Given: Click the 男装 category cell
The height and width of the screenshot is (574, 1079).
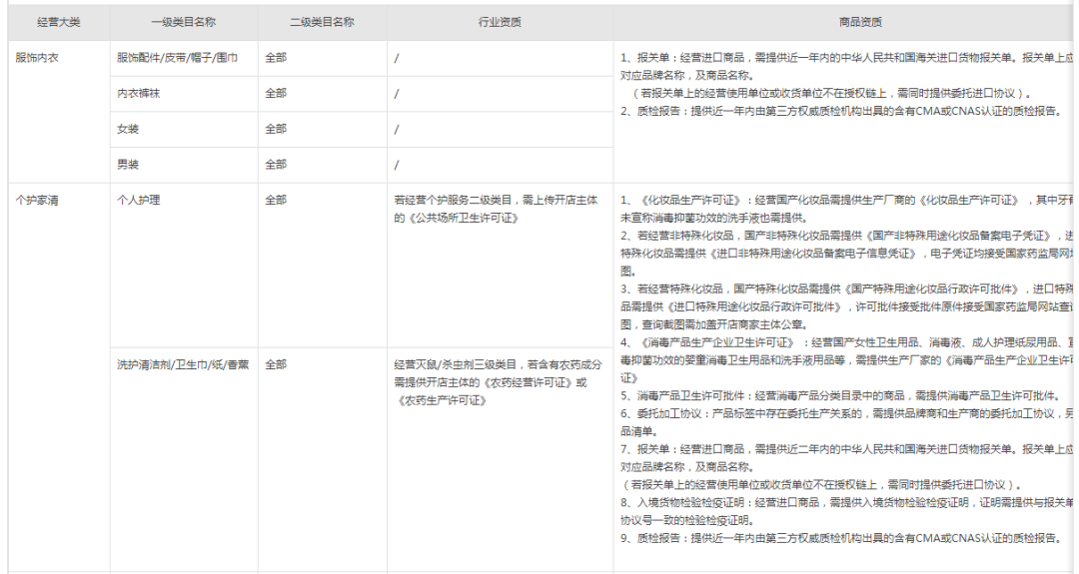Looking at the screenshot, I should click(x=184, y=165).
